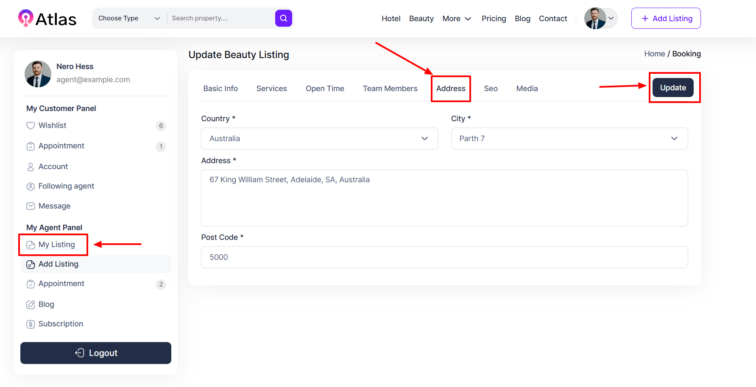Open the profile avatar menu in header
The image size is (756, 387).
600,18
